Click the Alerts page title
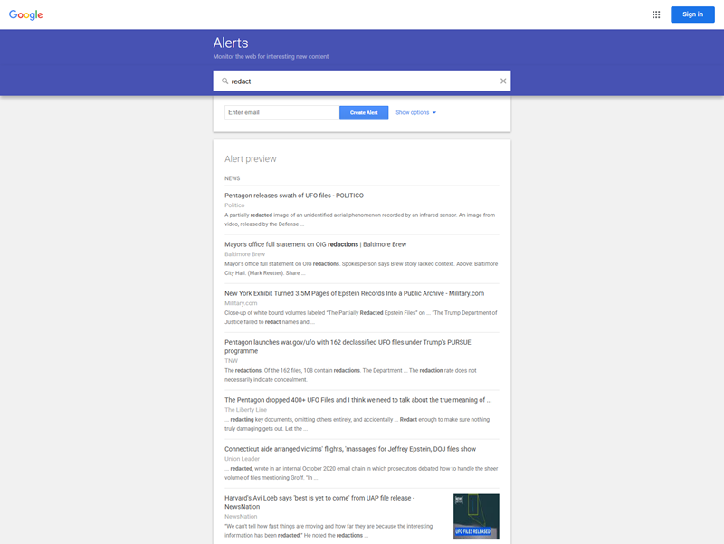The height and width of the screenshot is (544, 724). [x=231, y=43]
